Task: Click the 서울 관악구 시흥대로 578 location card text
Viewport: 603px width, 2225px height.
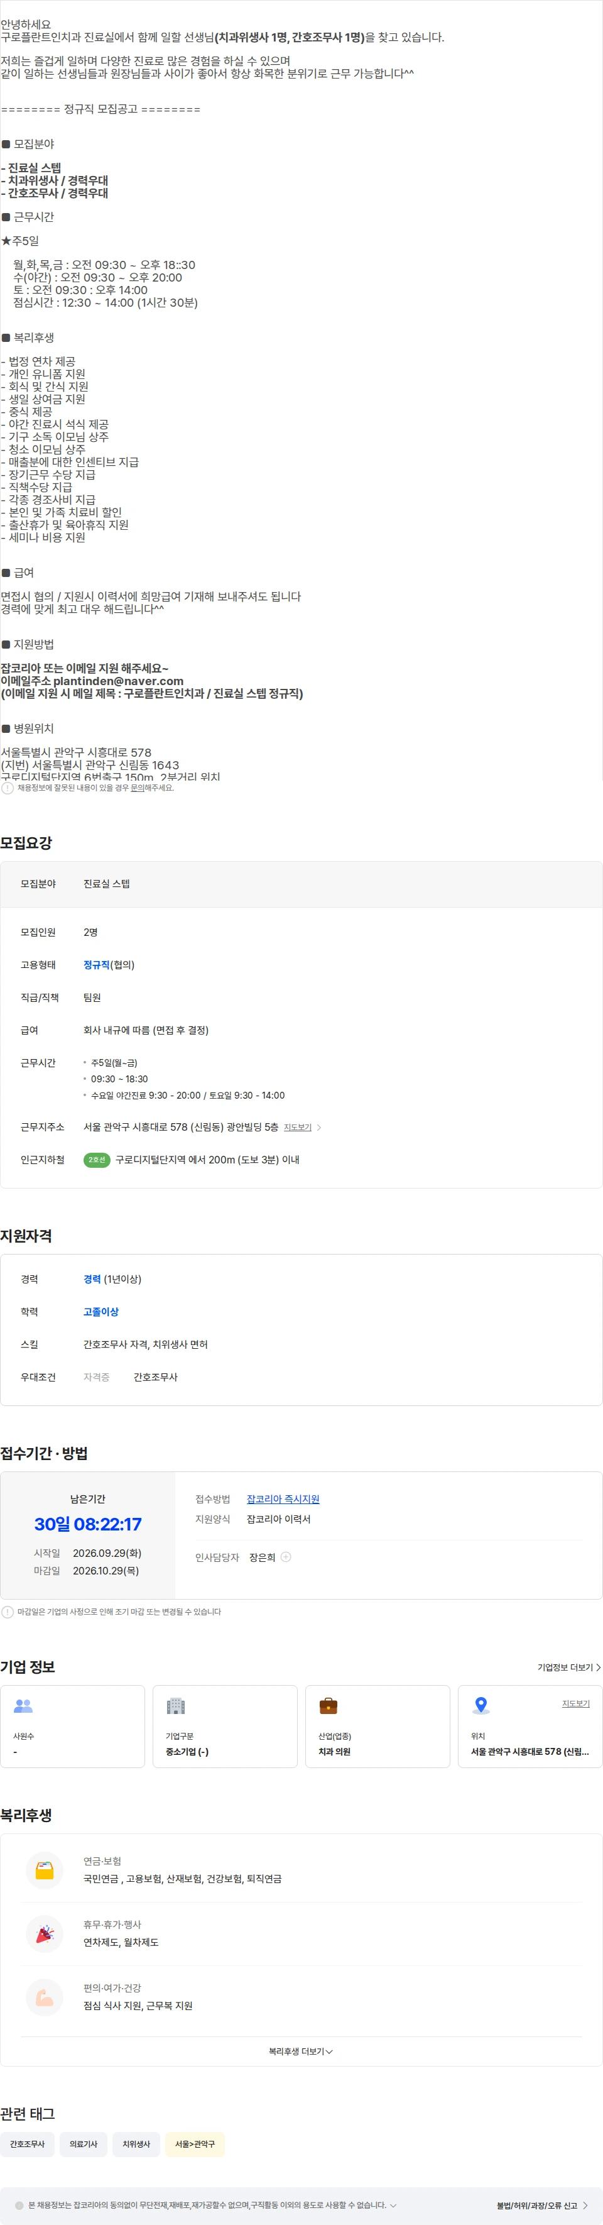Action: (530, 1752)
